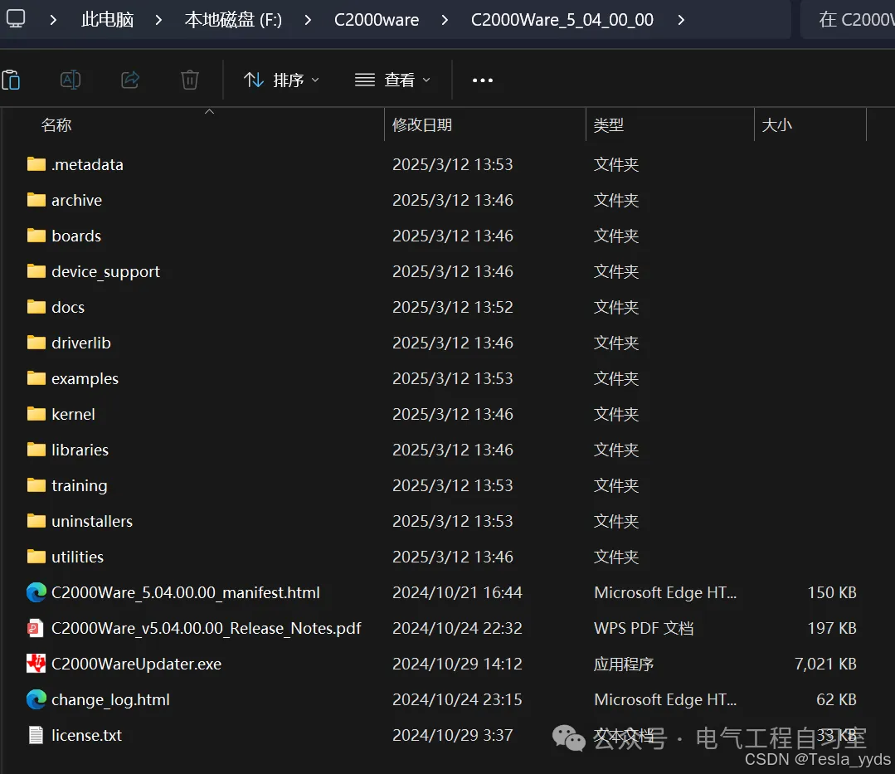This screenshot has width=895, height=774.
Task: Click text file icon of license.txt
Action: 36,735
